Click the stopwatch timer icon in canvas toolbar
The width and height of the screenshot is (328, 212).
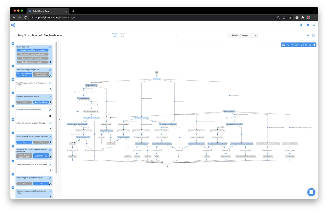(310, 45)
